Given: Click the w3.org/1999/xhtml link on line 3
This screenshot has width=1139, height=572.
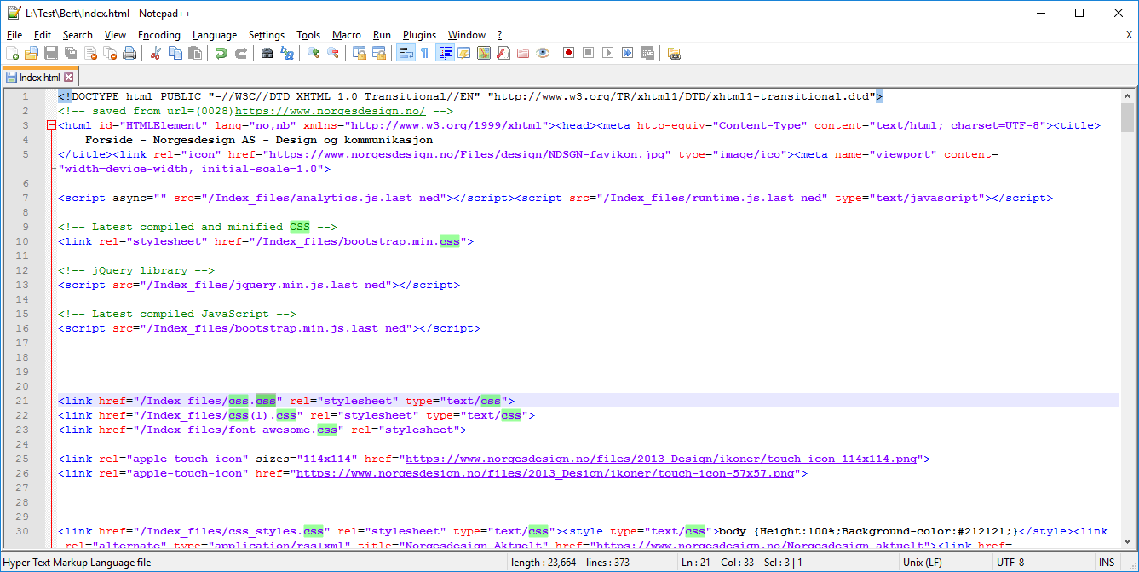Looking at the screenshot, I should tap(446, 125).
